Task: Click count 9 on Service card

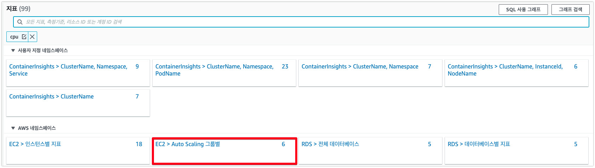Action: pyautogui.click(x=137, y=66)
